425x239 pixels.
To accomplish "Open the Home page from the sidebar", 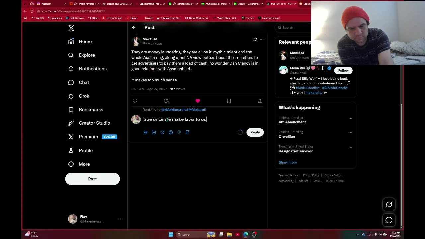I will pyautogui.click(x=80, y=41).
